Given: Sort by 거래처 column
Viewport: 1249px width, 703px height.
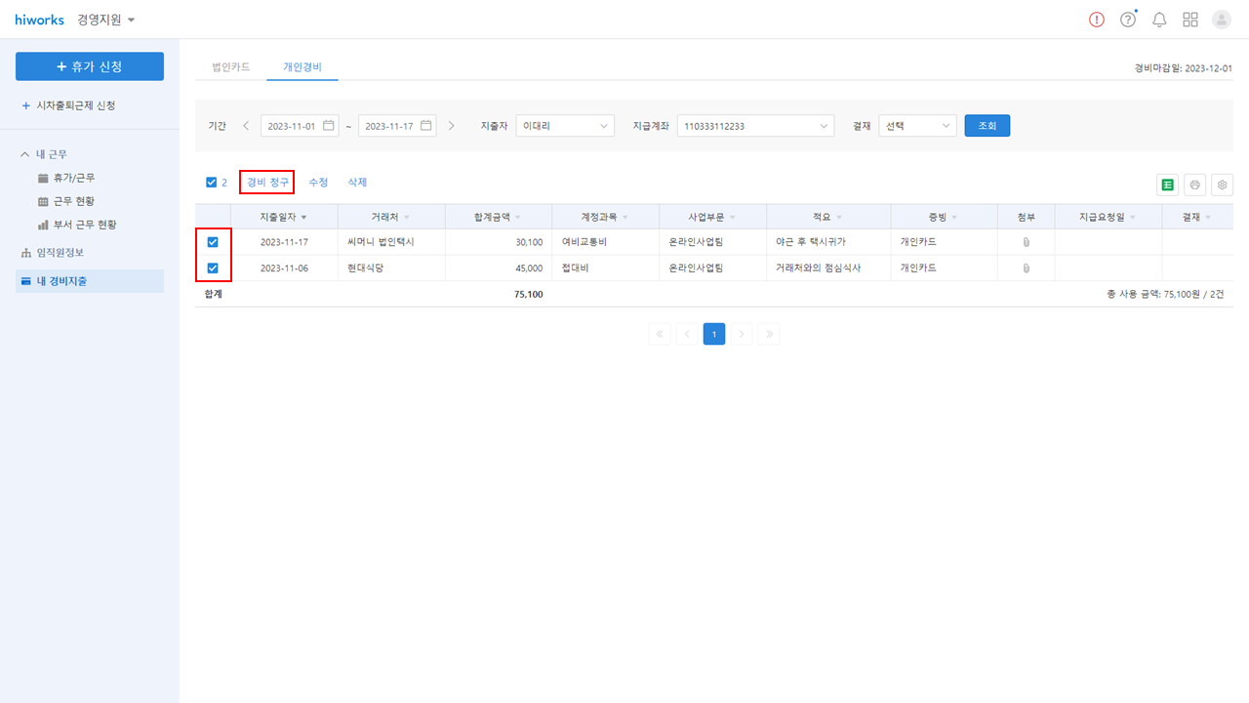Looking at the screenshot, I should (x=390, y=217).
